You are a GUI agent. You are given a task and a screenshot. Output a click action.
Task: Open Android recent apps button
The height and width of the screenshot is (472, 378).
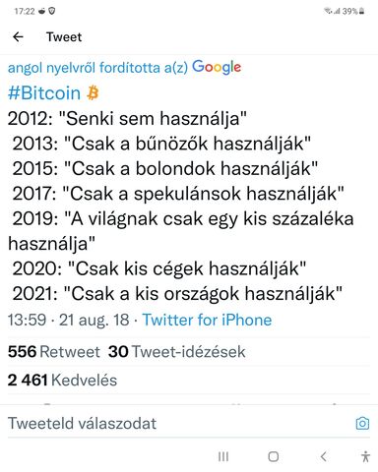(x=223, y=456)
